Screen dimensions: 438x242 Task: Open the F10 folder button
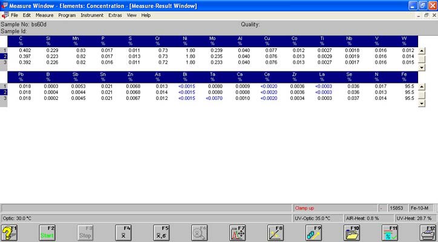(351, 232)
